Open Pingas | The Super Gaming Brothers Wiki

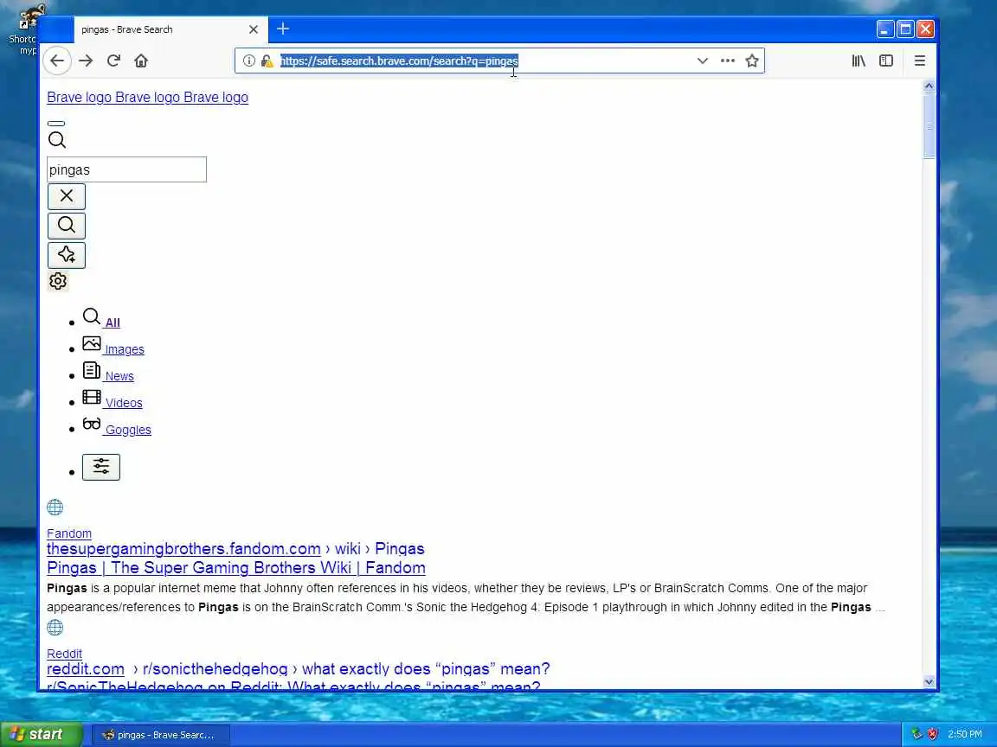click(x=236, y=568)
